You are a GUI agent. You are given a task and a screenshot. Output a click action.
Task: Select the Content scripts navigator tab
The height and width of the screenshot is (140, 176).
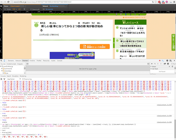[x=11, y=64]
